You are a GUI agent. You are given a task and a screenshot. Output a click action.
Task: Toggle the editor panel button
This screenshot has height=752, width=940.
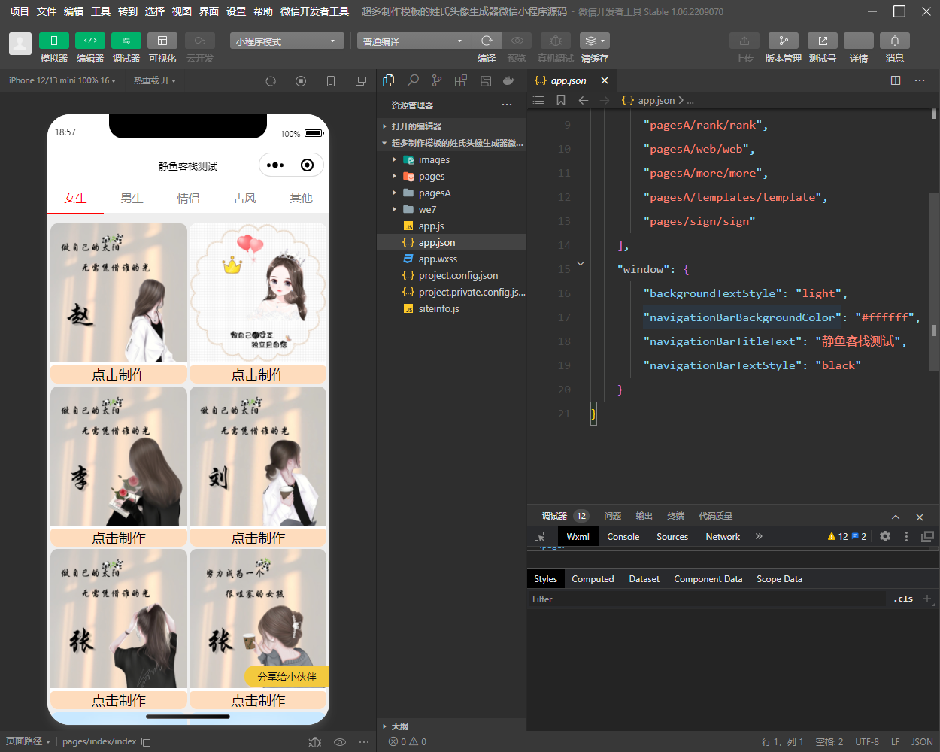coord(90,41)
